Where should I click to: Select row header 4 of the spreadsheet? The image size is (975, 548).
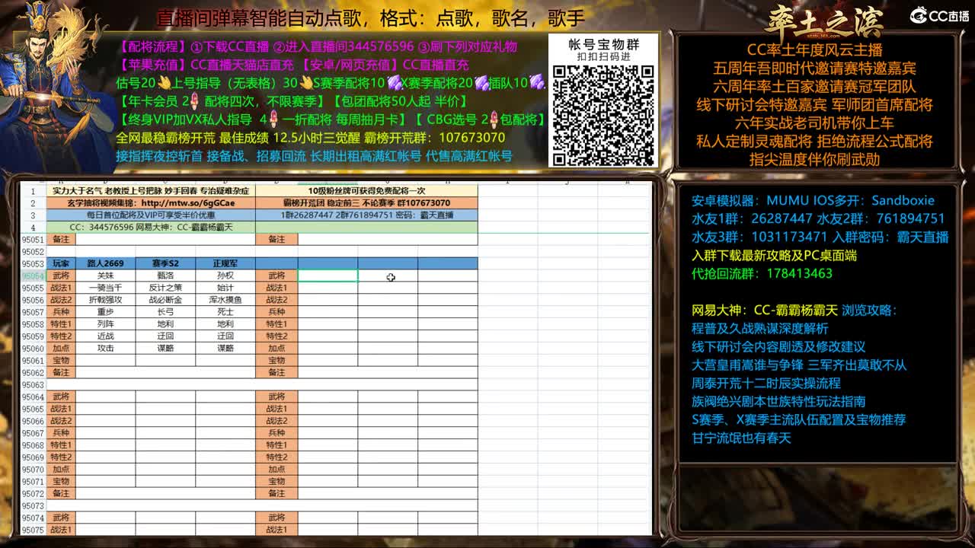(33, 228)
